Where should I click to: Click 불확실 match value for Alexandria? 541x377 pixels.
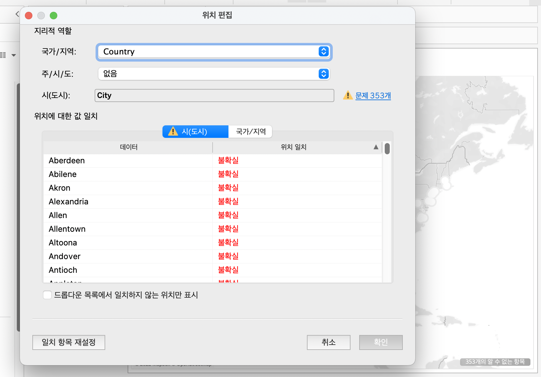(x=228, y=202)
